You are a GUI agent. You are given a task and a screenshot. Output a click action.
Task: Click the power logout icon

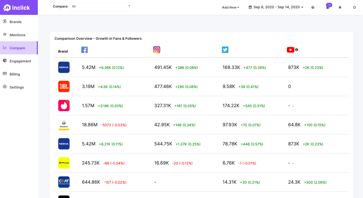pos(354,7)
